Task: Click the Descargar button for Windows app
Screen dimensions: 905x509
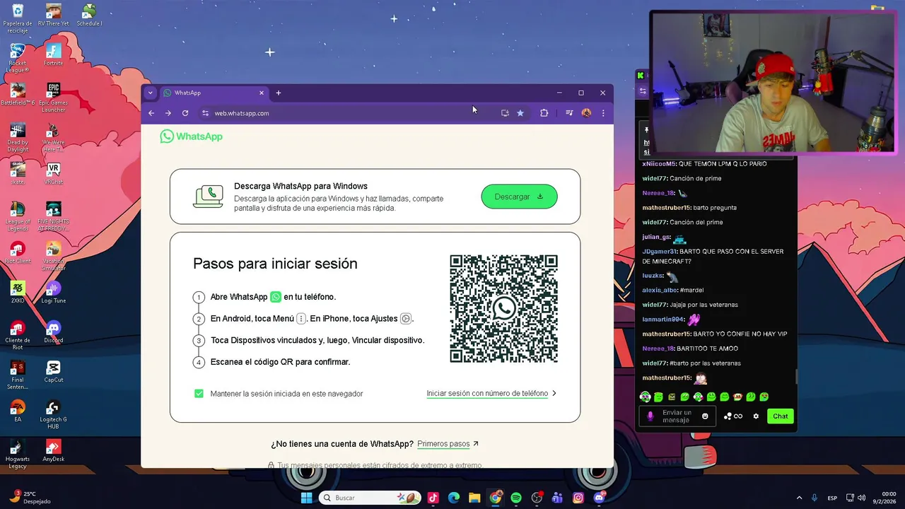Action: click(519, 197)
